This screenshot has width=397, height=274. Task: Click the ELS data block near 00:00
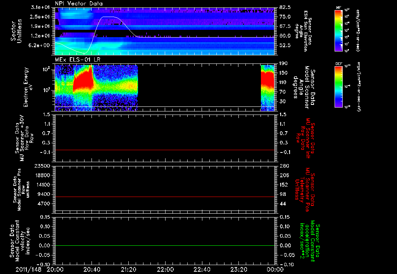pos(268,88)
